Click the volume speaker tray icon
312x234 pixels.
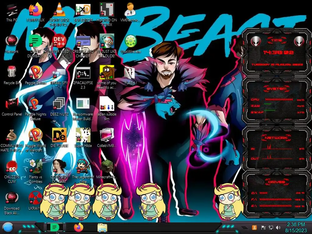(x=278, y=227)
